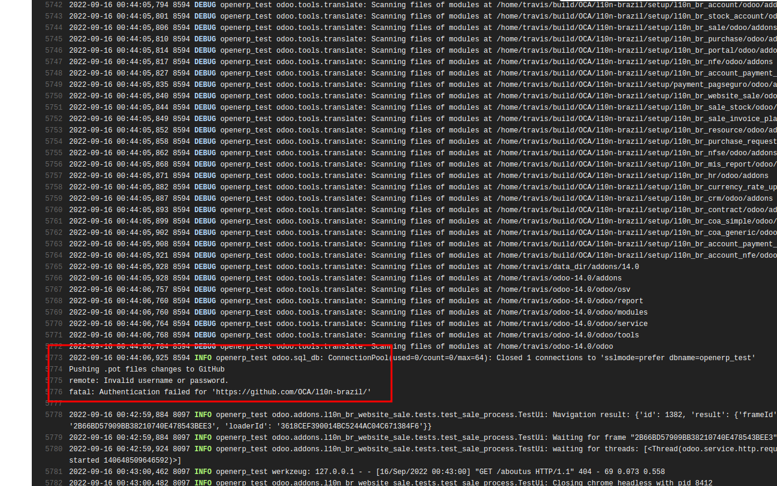Click the odoo-14.0/odoo/service path text
This screenshot has width=777, height=486.
(572, 324)
